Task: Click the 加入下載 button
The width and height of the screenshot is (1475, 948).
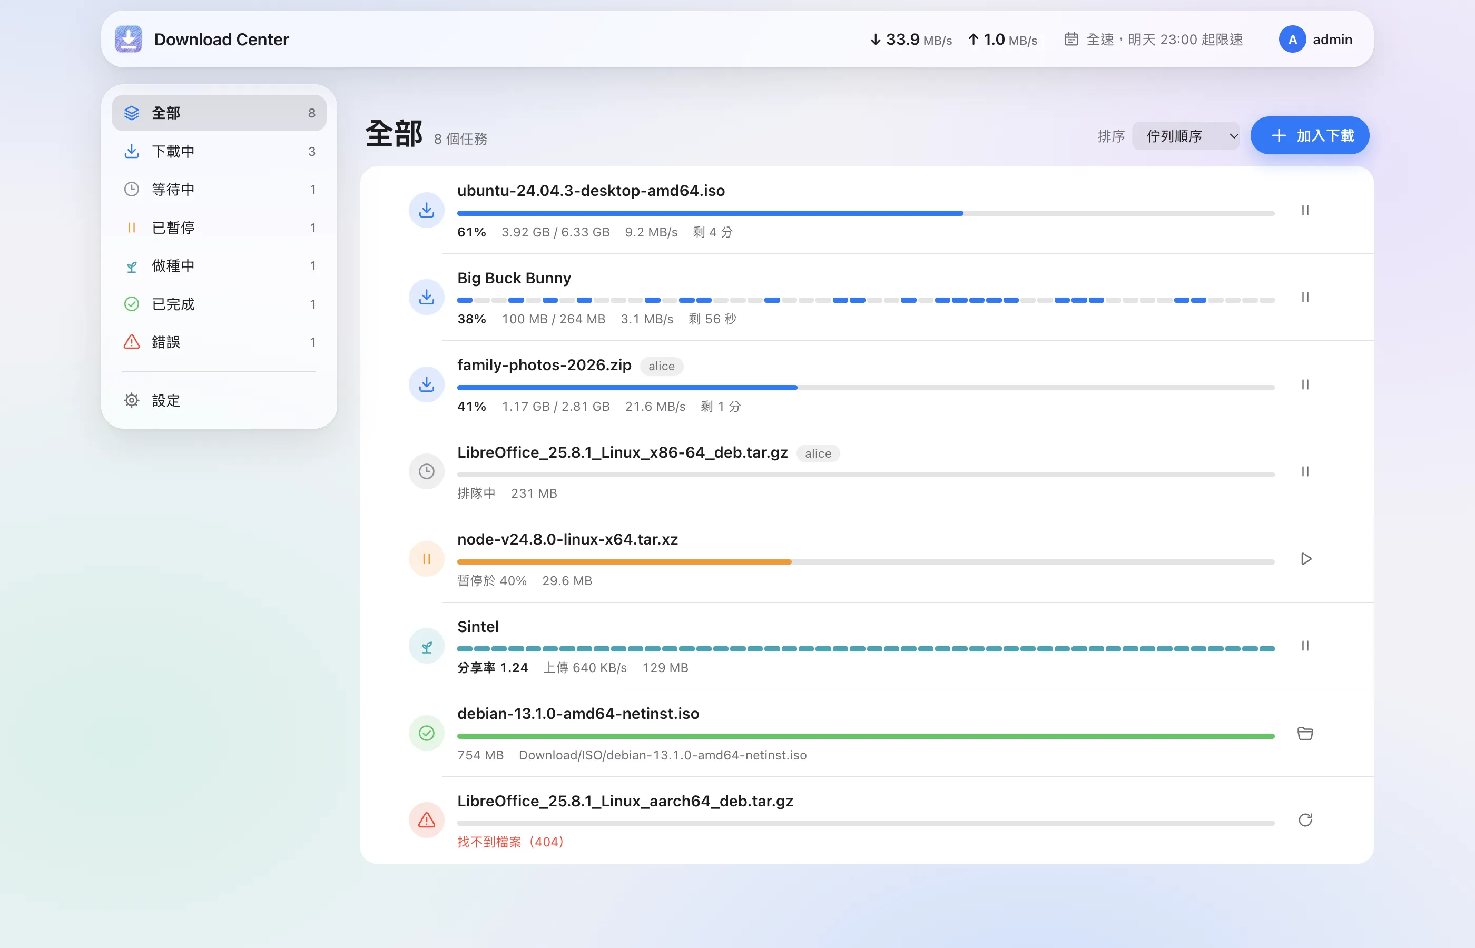Action: coord(1310,135)
